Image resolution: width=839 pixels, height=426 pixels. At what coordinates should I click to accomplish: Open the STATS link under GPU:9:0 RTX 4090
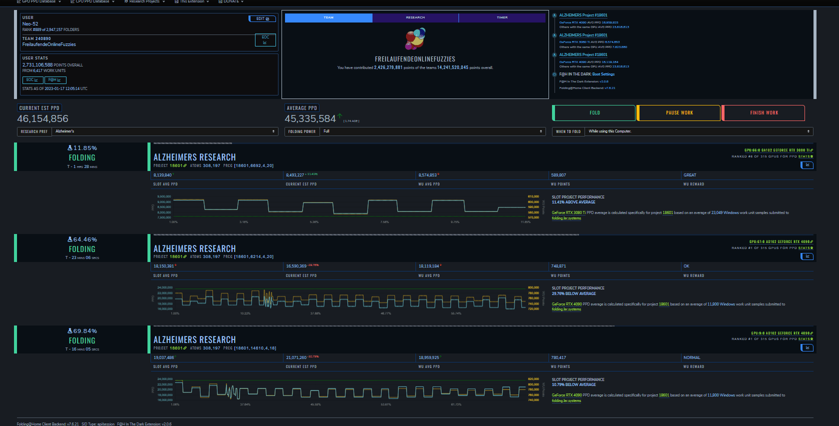click(805, 339)
